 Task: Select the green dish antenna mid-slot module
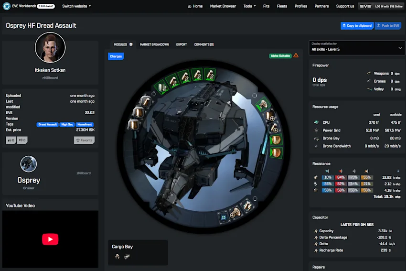[x=263, y=104]
